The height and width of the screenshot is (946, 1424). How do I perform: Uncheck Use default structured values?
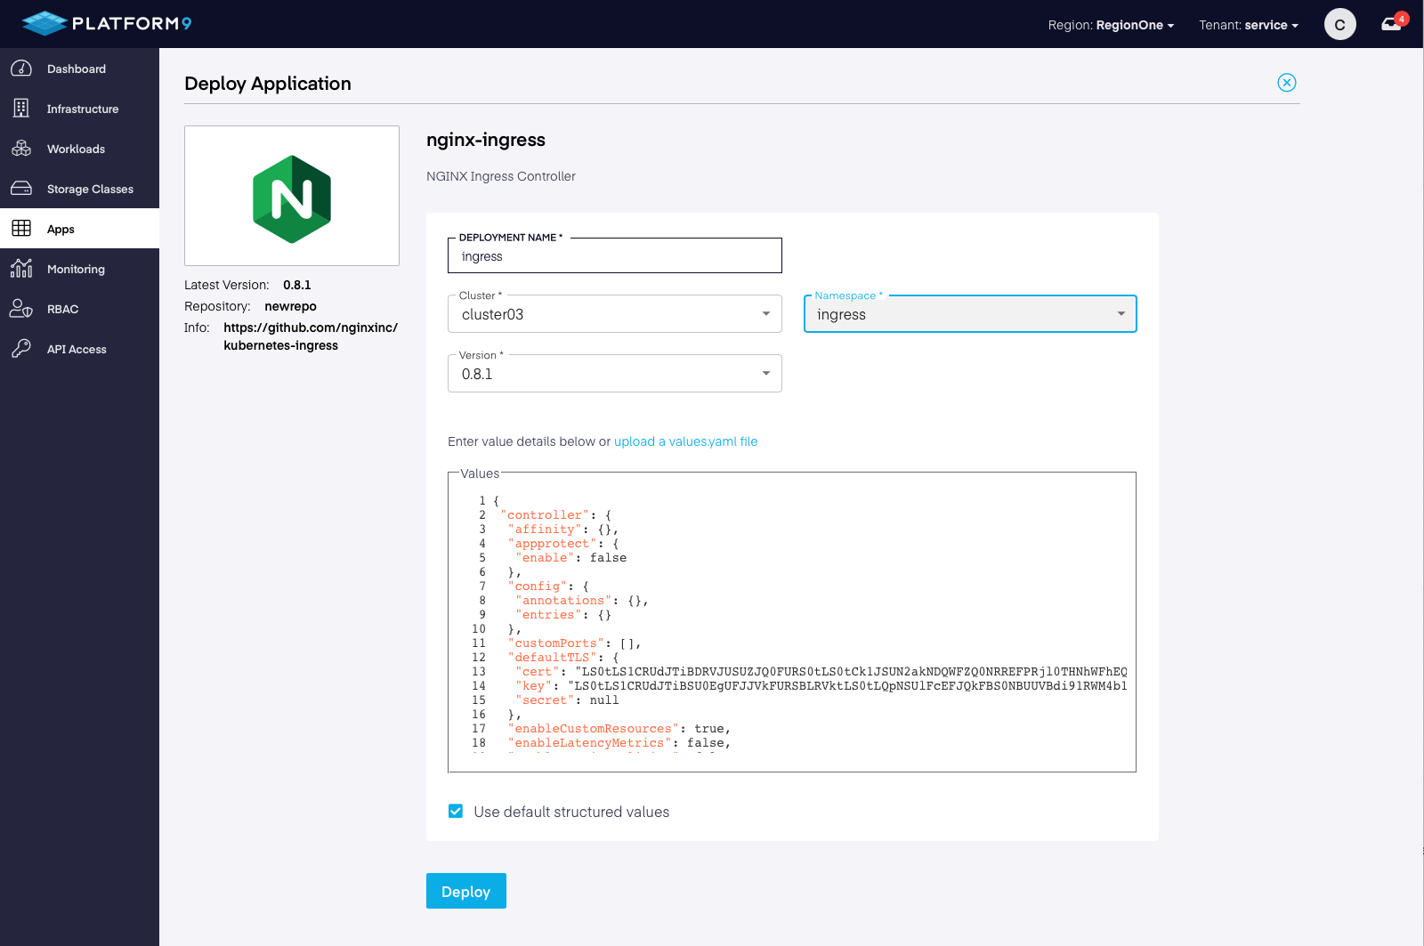455,811
